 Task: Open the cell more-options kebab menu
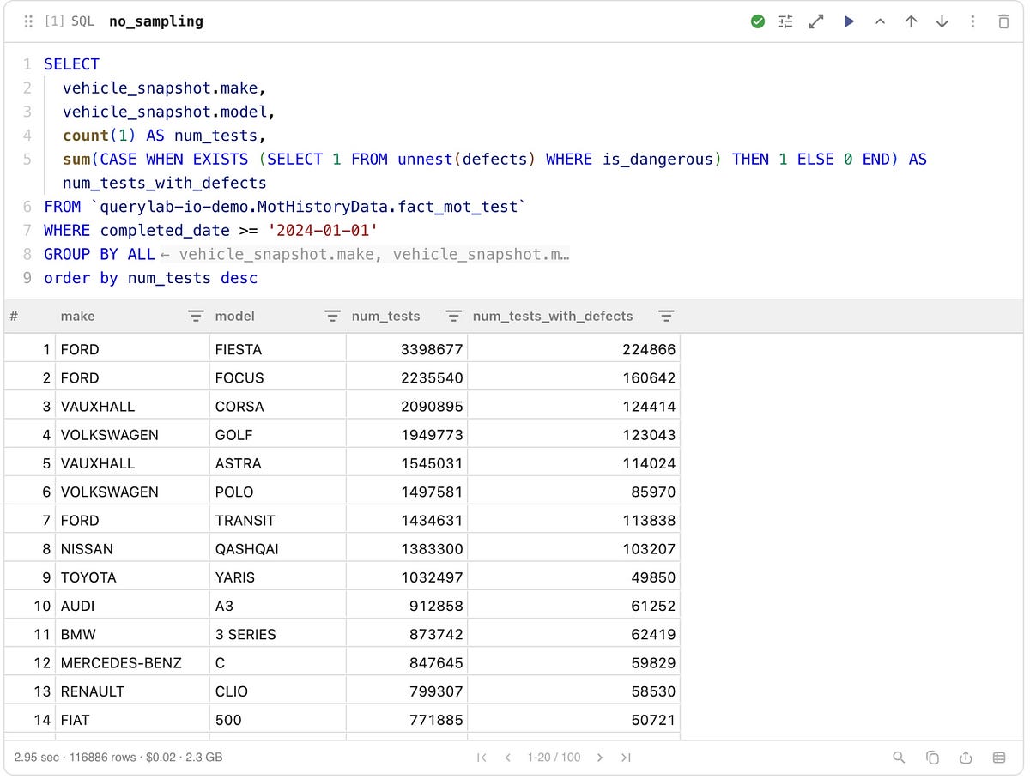pyautogui.click(x=972, y=21)
